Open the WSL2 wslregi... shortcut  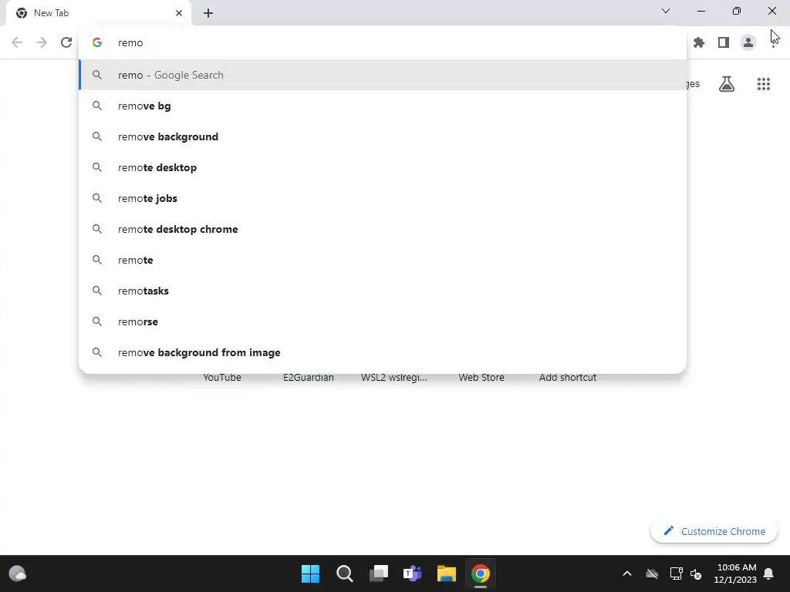pyautogui.click(x=394, y=378)
